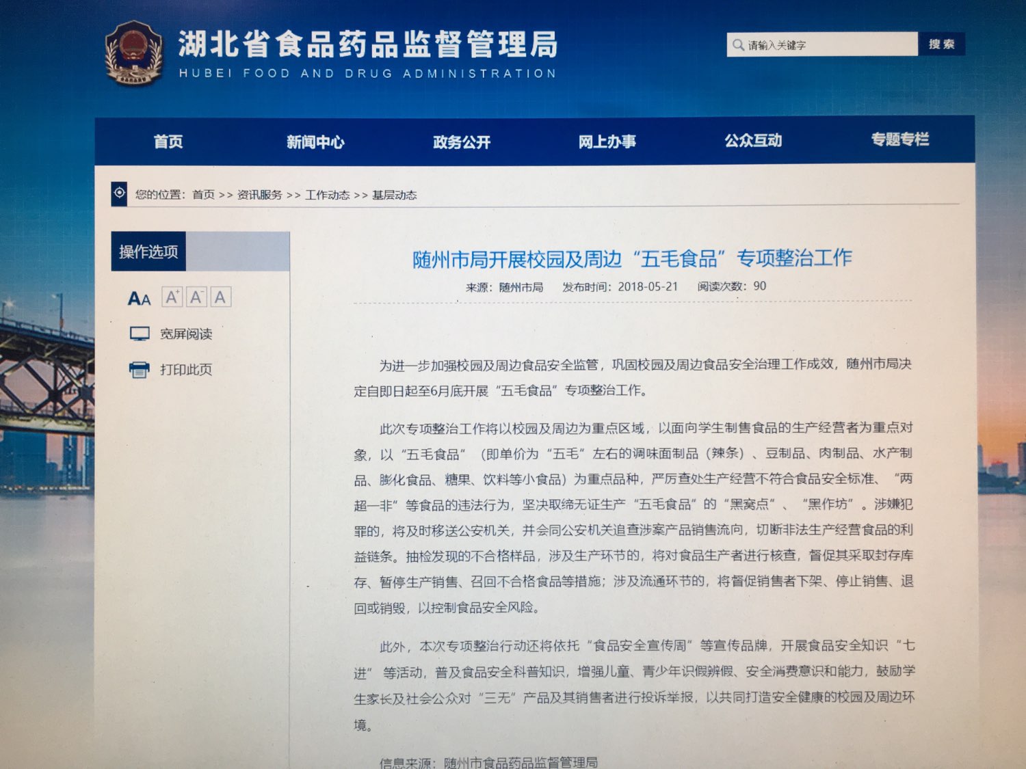
Task: Click the large AA font size icon
Action: (139, 299)
